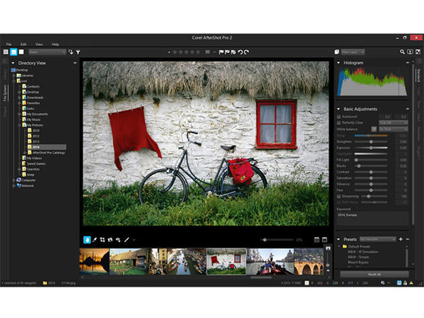Open the Help menu
The image size is (424, 318).
[x=55, y=44]
